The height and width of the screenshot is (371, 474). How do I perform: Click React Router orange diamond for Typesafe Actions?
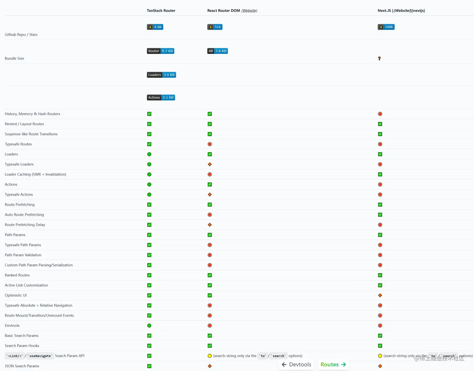pos(210,195)
